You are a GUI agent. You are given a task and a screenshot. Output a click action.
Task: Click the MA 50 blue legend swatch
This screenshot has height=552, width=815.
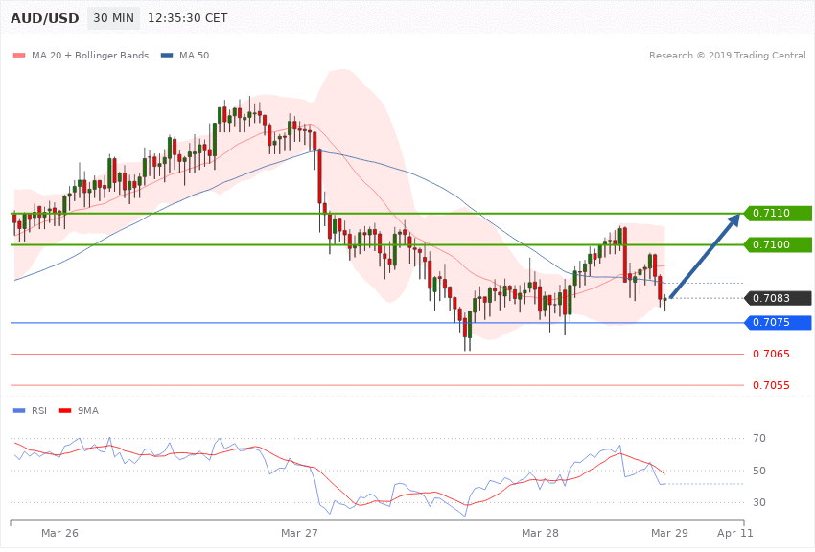[x=167, y=56]
